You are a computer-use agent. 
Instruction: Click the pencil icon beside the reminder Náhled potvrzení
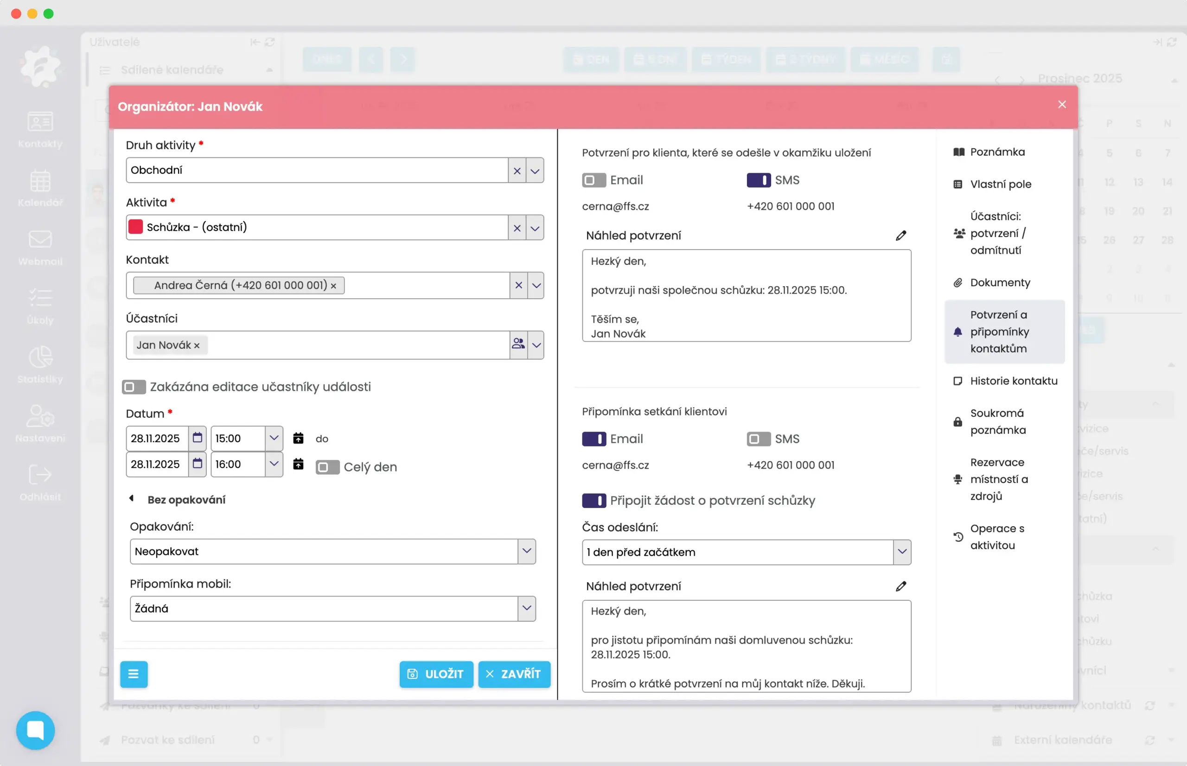click(901, 586)
